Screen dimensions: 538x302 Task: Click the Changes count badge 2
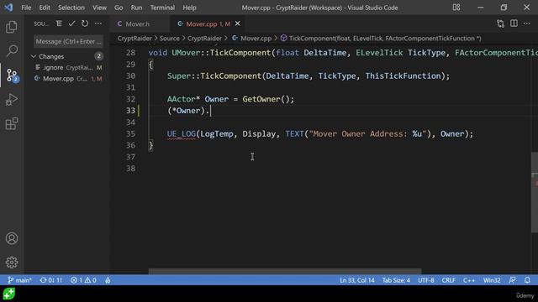click(x=98, y=56)
